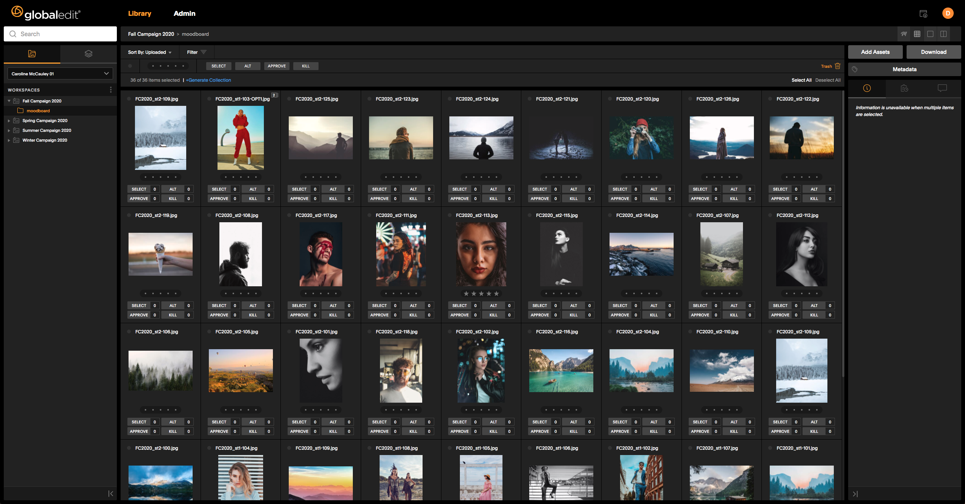Click the tag/label icon in Metadata panel
The image size is (965, 504).
[855, 70]
